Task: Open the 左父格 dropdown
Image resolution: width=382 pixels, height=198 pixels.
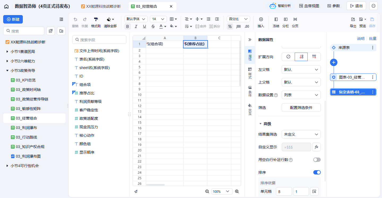Action: [301, 70]
